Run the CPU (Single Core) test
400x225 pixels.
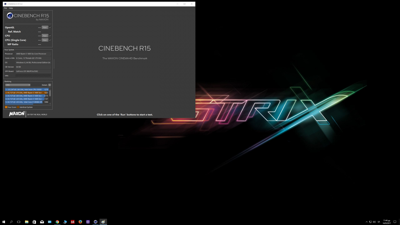[x=45, y=40]
